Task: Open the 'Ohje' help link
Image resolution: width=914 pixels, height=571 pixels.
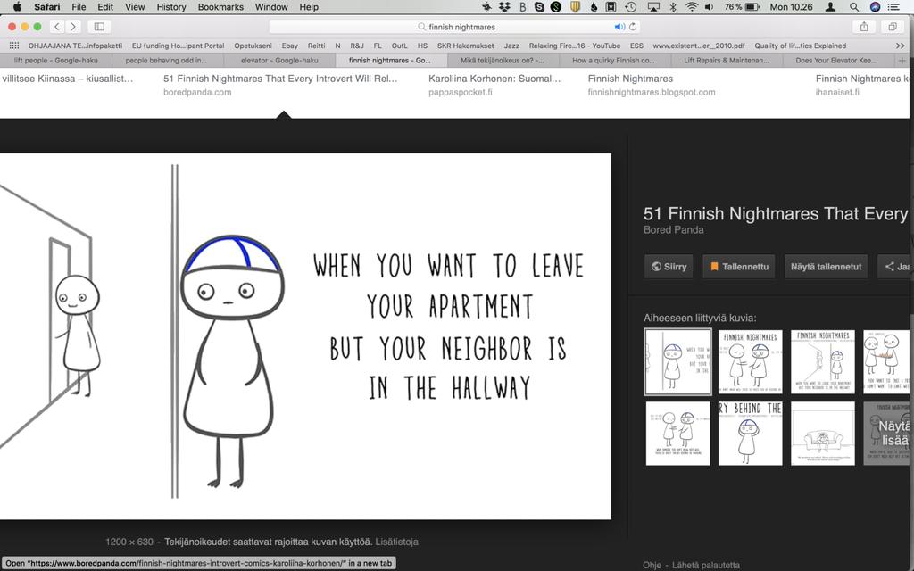Action: pyautogui.click(x=652, y=565)
